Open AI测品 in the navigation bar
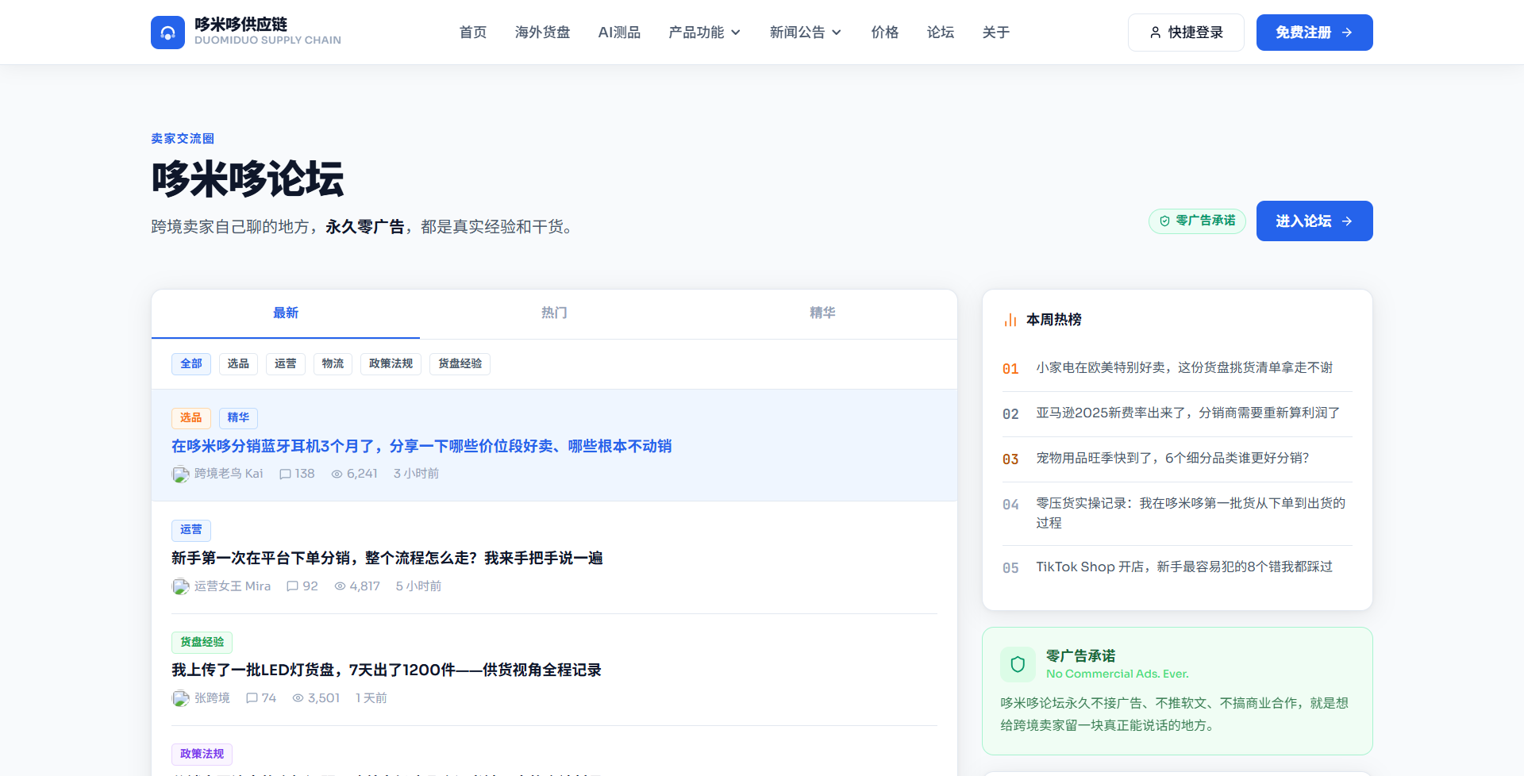Screen dimensions: 1524x776 (619, 33)
